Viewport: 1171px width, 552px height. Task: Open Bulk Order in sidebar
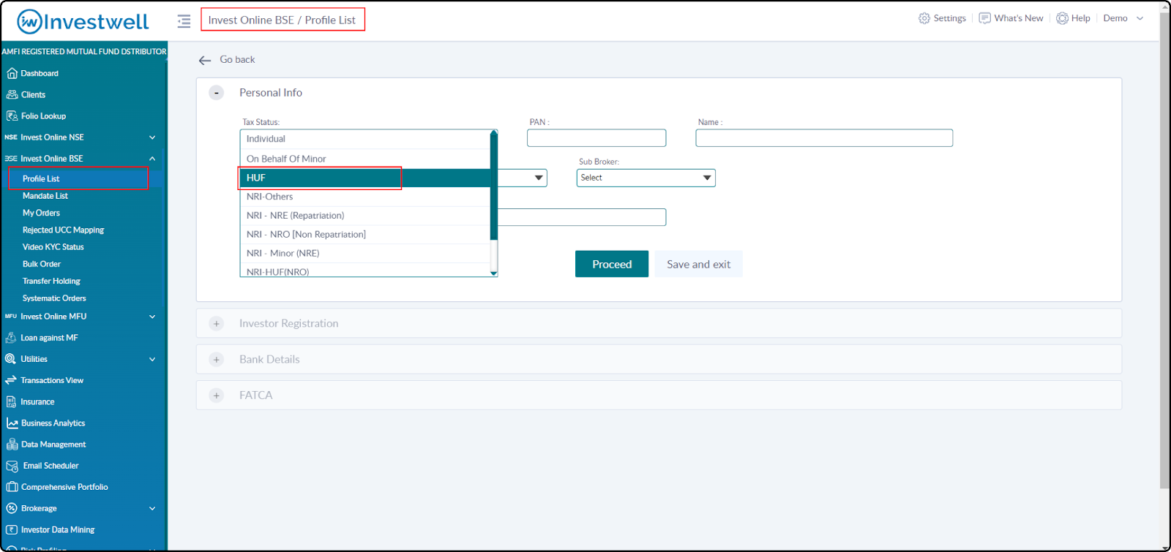coord(42,264)
